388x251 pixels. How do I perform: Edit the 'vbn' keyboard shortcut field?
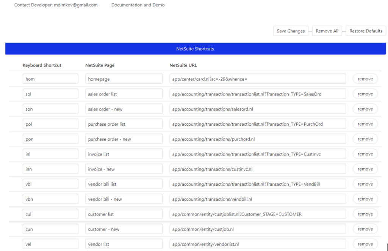point(50,199)
